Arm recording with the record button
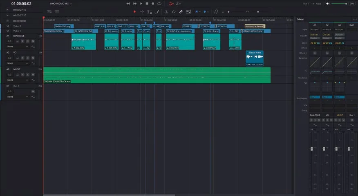358x196 pixels. 153,4
